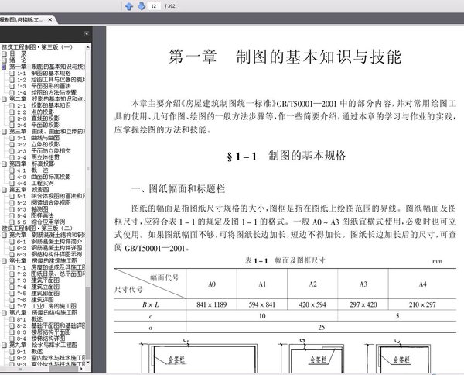Click bookmark icon beside 第四章 标高投影
The image size is (464, 375).
click(x=4, y=163)
